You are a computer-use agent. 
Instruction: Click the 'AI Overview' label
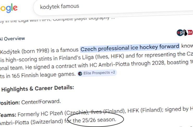click(13, 39)
